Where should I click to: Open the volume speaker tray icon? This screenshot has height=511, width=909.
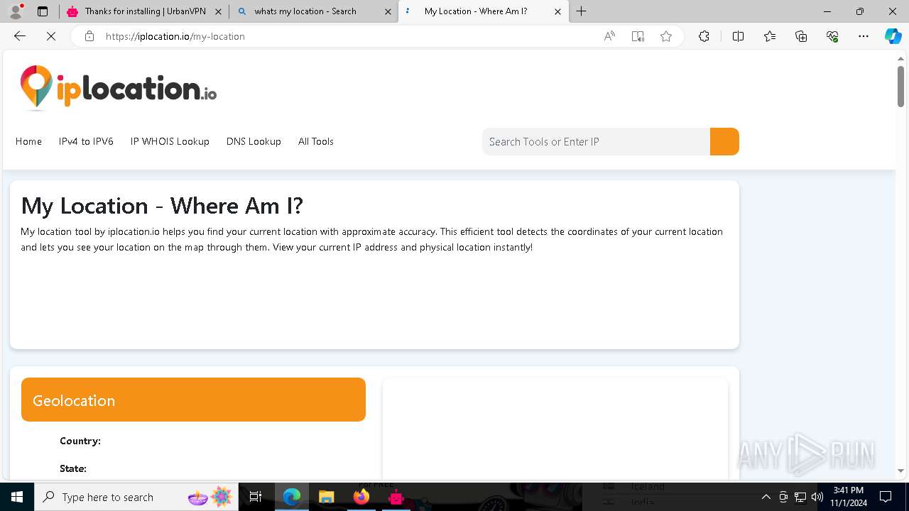817,497
